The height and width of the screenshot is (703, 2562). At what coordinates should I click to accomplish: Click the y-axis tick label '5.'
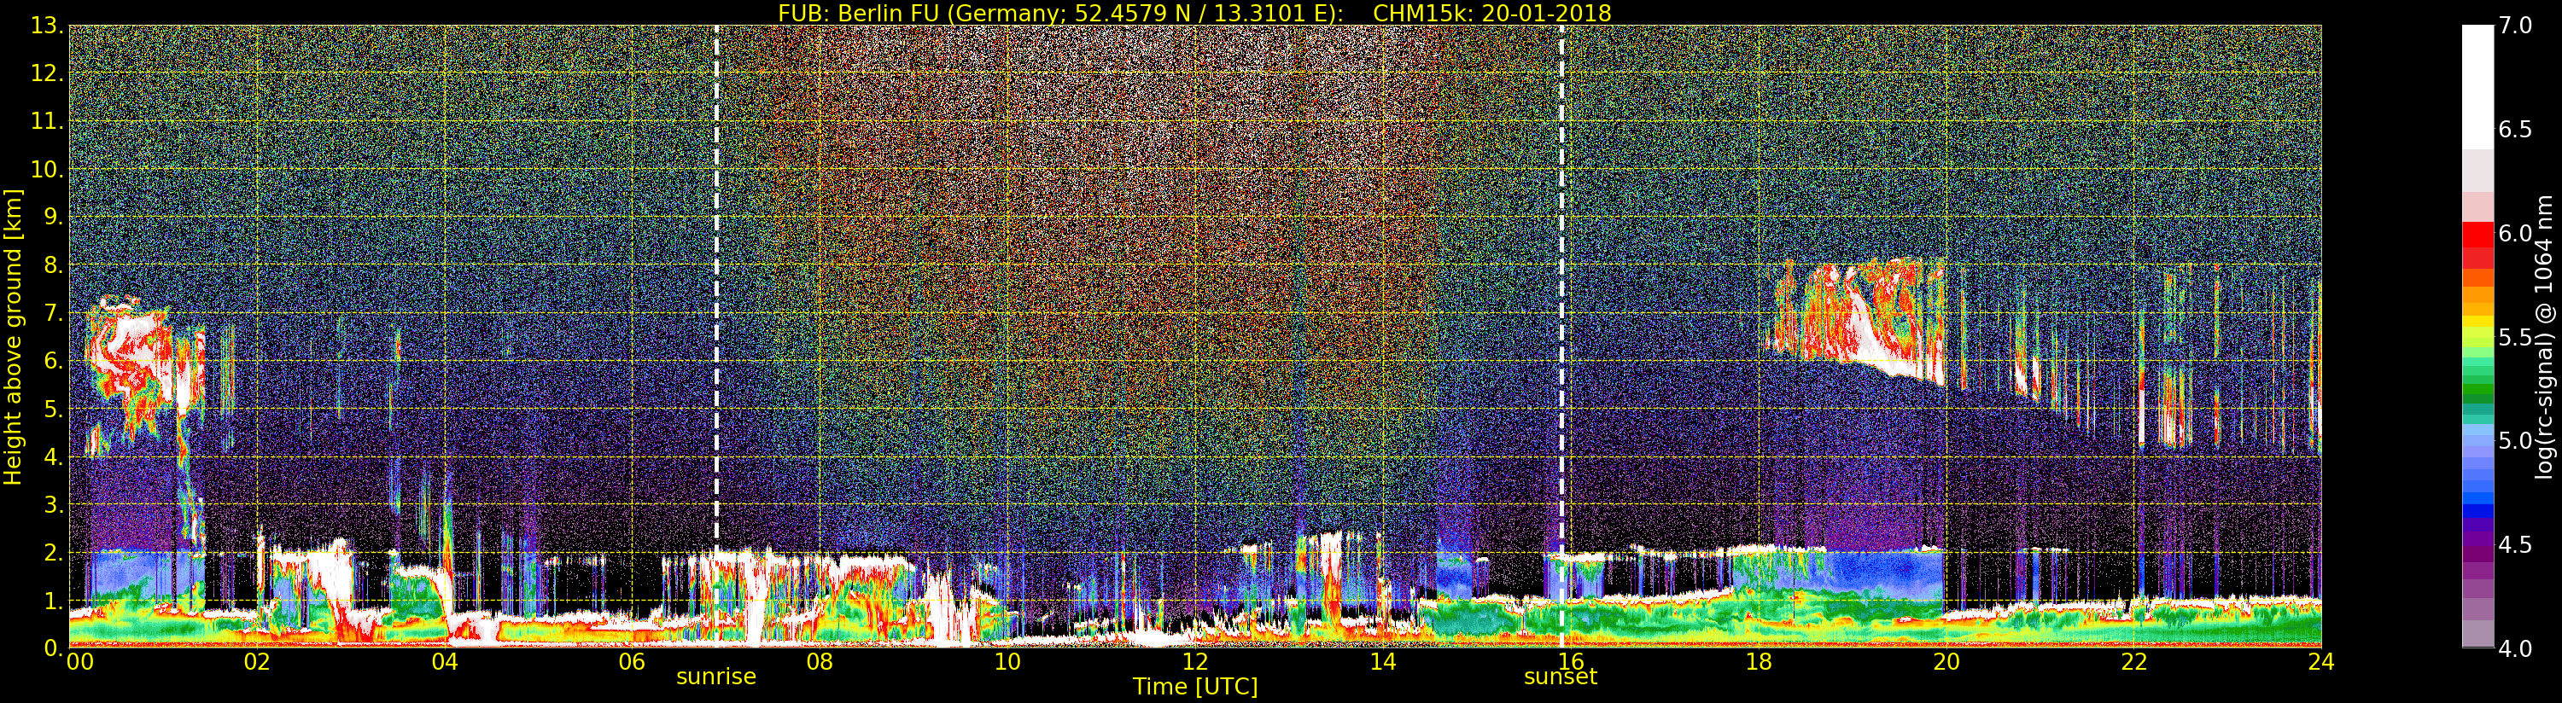coord(53,409)
